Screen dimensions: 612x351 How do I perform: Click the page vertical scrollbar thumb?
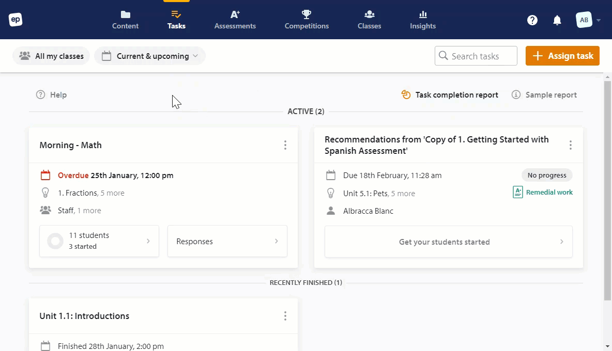pos(607,190)
